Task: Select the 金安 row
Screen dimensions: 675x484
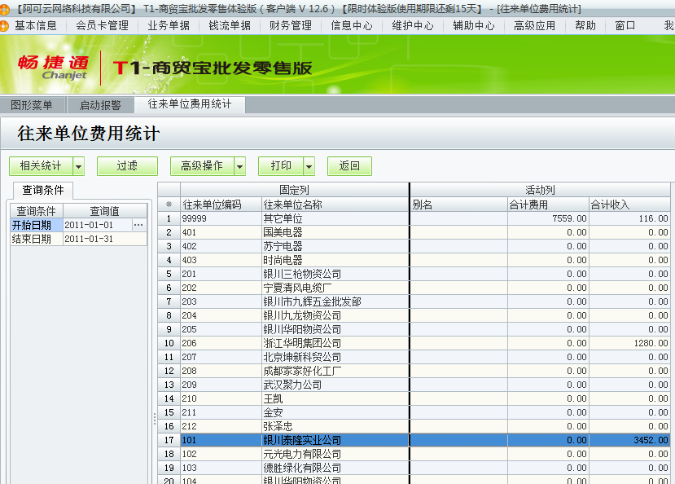Action: 414,412
